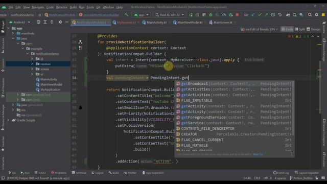Click Collapse All icon in Project panel
327x184 pixels.
(52, 22)
